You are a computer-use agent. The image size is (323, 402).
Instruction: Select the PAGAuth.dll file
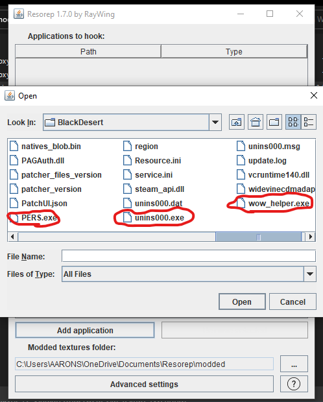click(37, 161)
